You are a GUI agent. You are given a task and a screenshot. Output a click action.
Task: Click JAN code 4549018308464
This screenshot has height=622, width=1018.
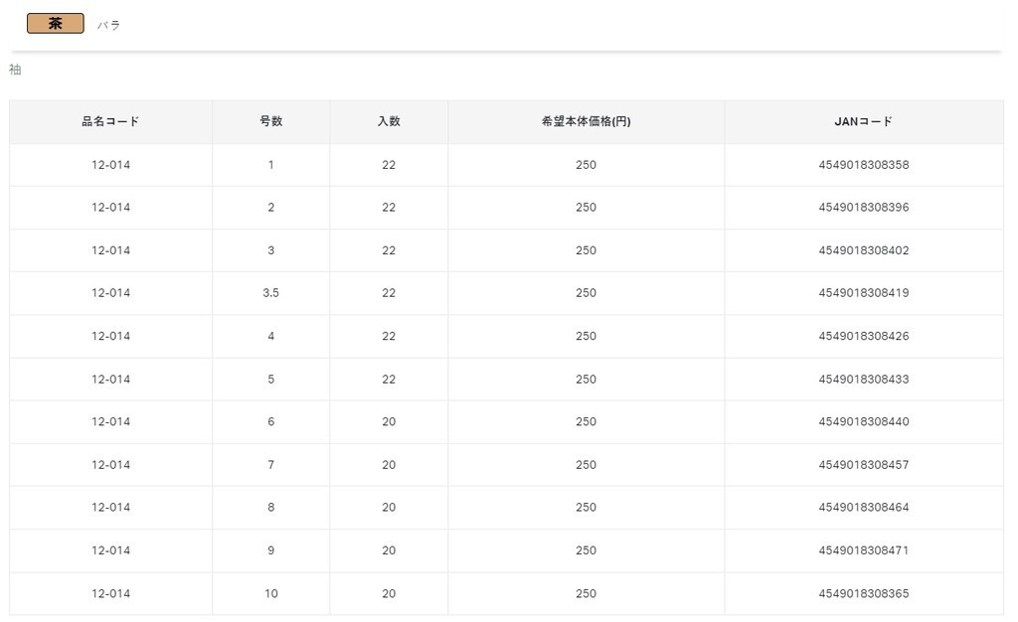[x=863, y=508]
